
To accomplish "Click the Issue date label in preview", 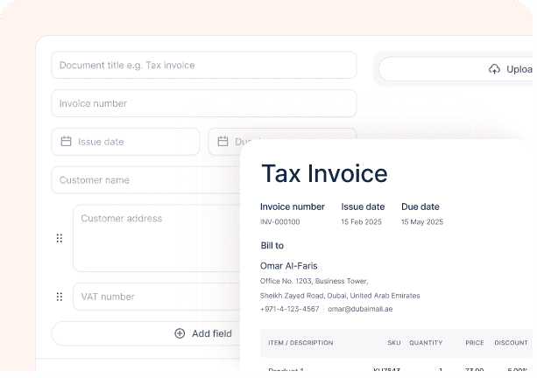I will 363,206.
